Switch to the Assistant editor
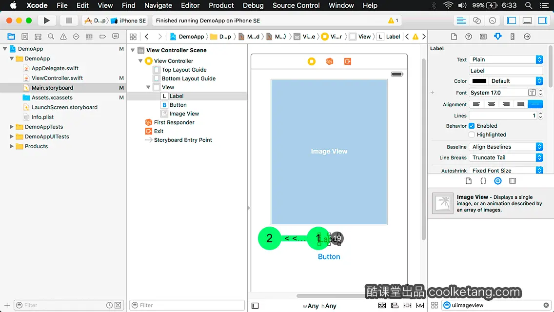Viewport: 554px width, 312px height. pyautogui.click(x=476, y=20)
